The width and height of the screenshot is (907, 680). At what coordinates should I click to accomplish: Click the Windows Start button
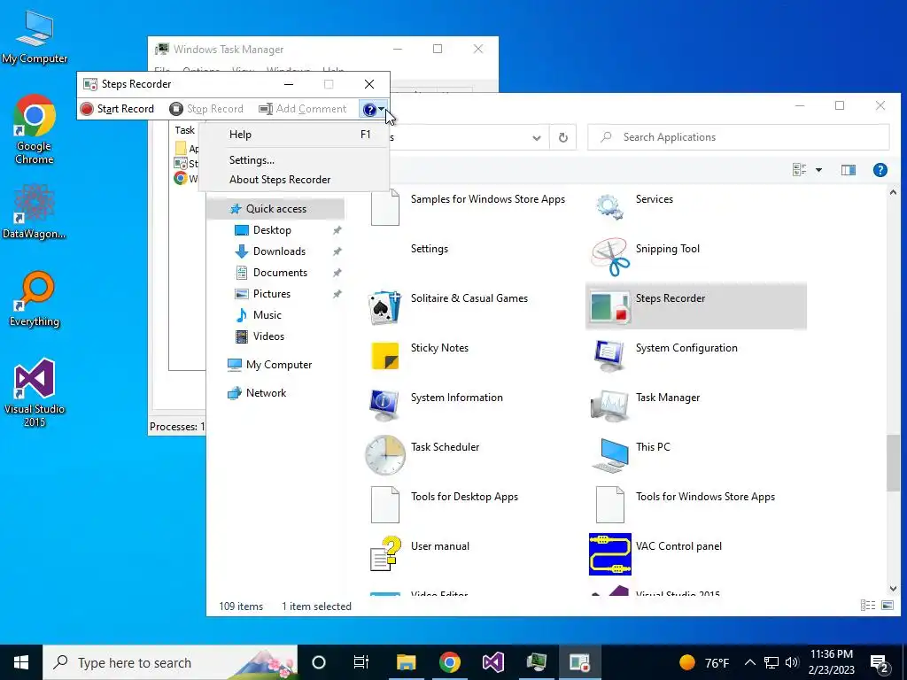point(21,662)
